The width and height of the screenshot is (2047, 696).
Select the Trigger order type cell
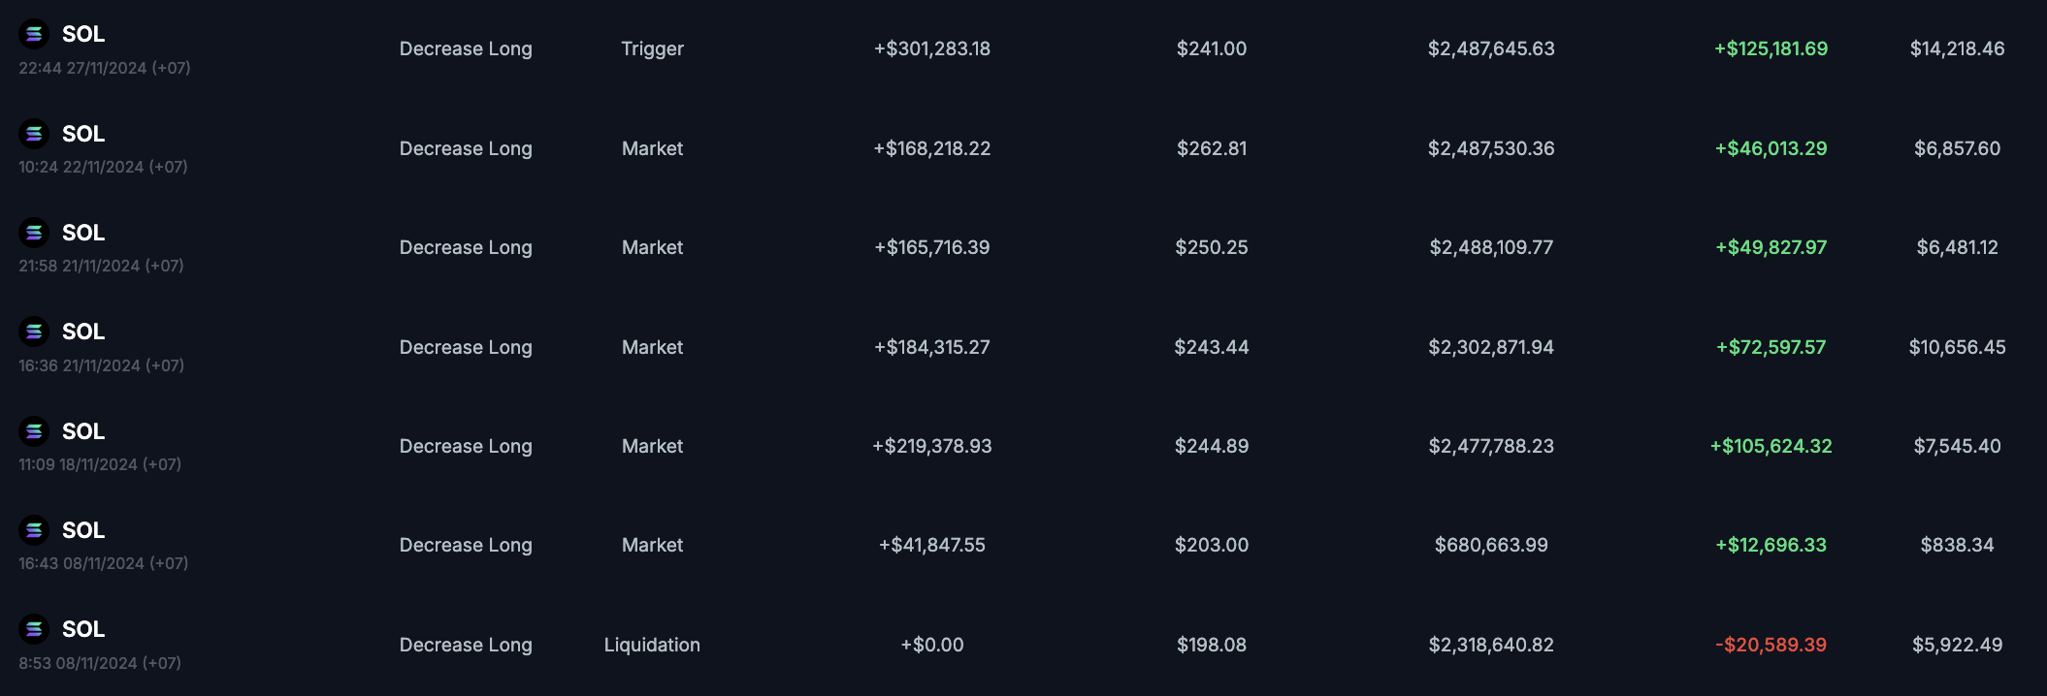pos(652,48)
